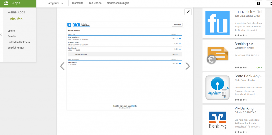Click the Finanzstatus heading text
Image resolution: width=272 pixels, height=135 pixels.
74,31
